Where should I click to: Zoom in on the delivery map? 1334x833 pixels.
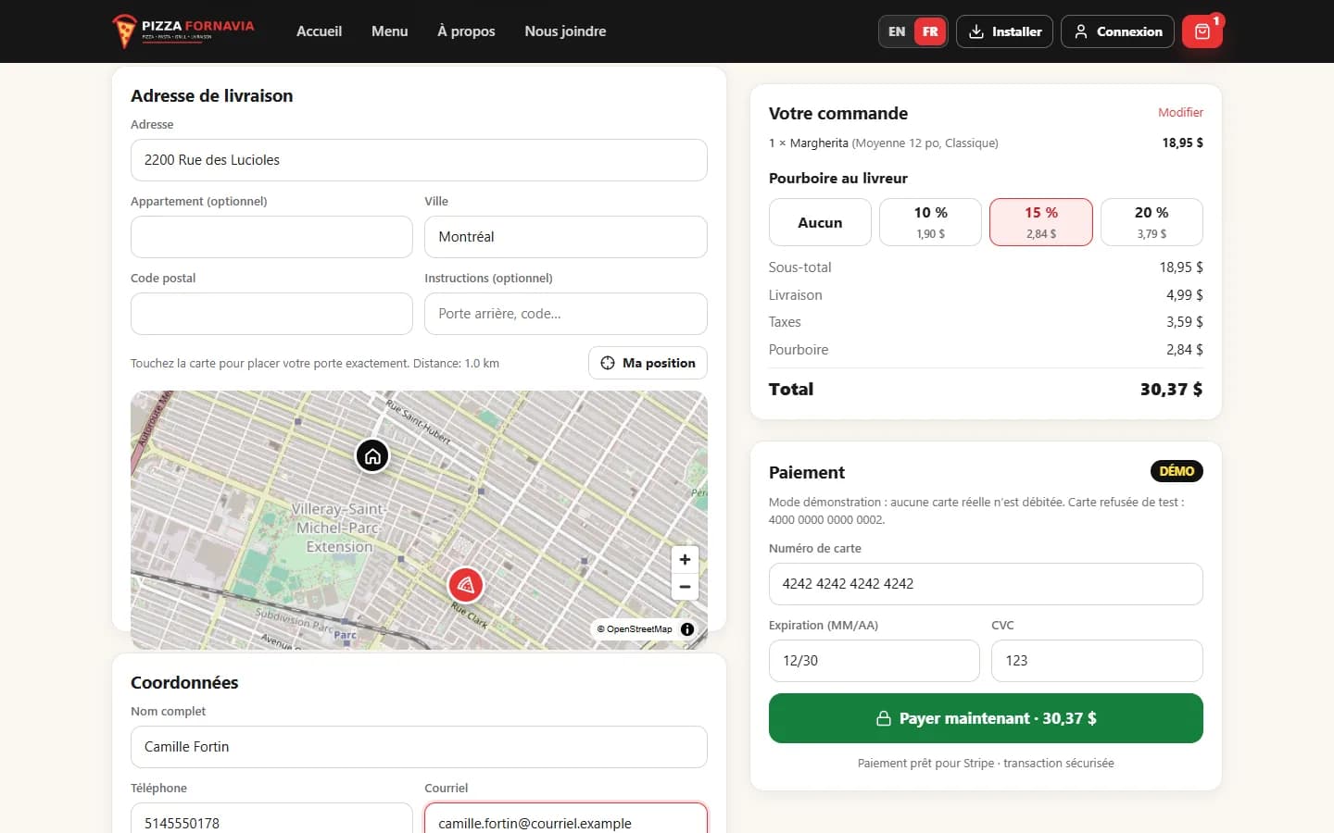click(685, 559)
